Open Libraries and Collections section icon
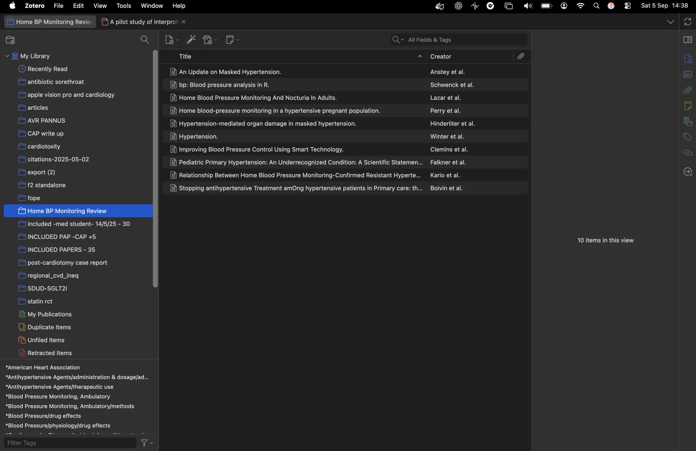This screenshot has height=451, width=696. point(688,122)
